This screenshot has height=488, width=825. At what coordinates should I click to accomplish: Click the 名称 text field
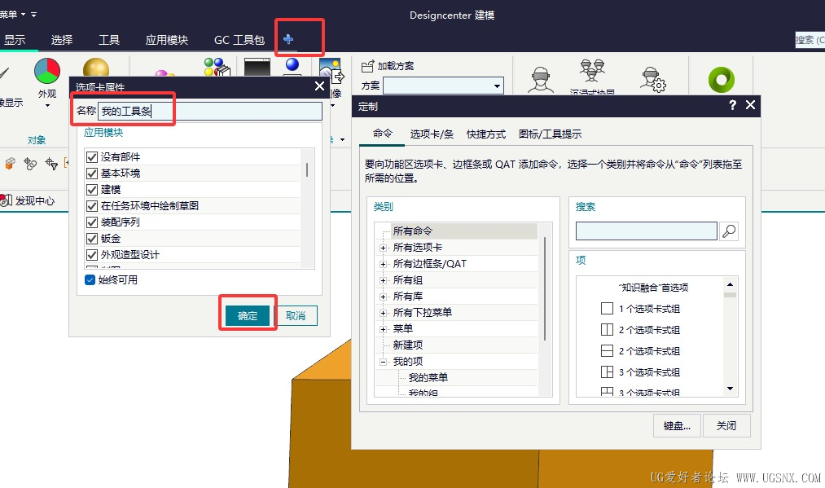pos(210,111)
